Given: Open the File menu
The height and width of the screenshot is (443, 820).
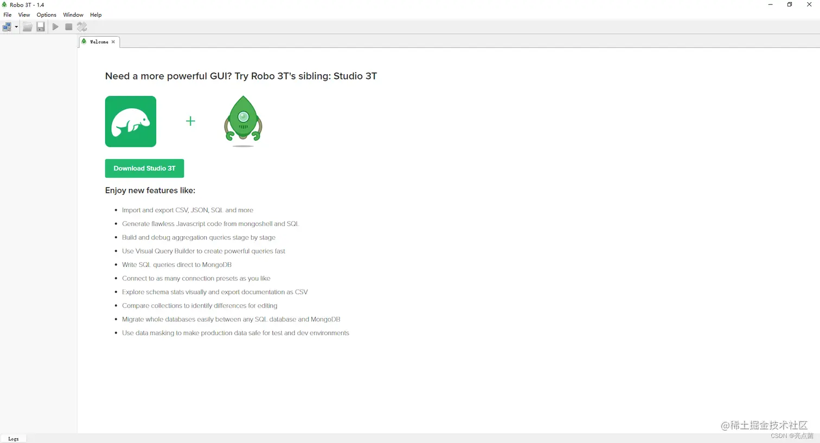Looking at the screenshot, I should 8,15.
